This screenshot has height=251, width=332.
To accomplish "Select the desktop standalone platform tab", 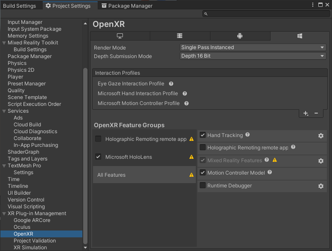I will (120, 36).
